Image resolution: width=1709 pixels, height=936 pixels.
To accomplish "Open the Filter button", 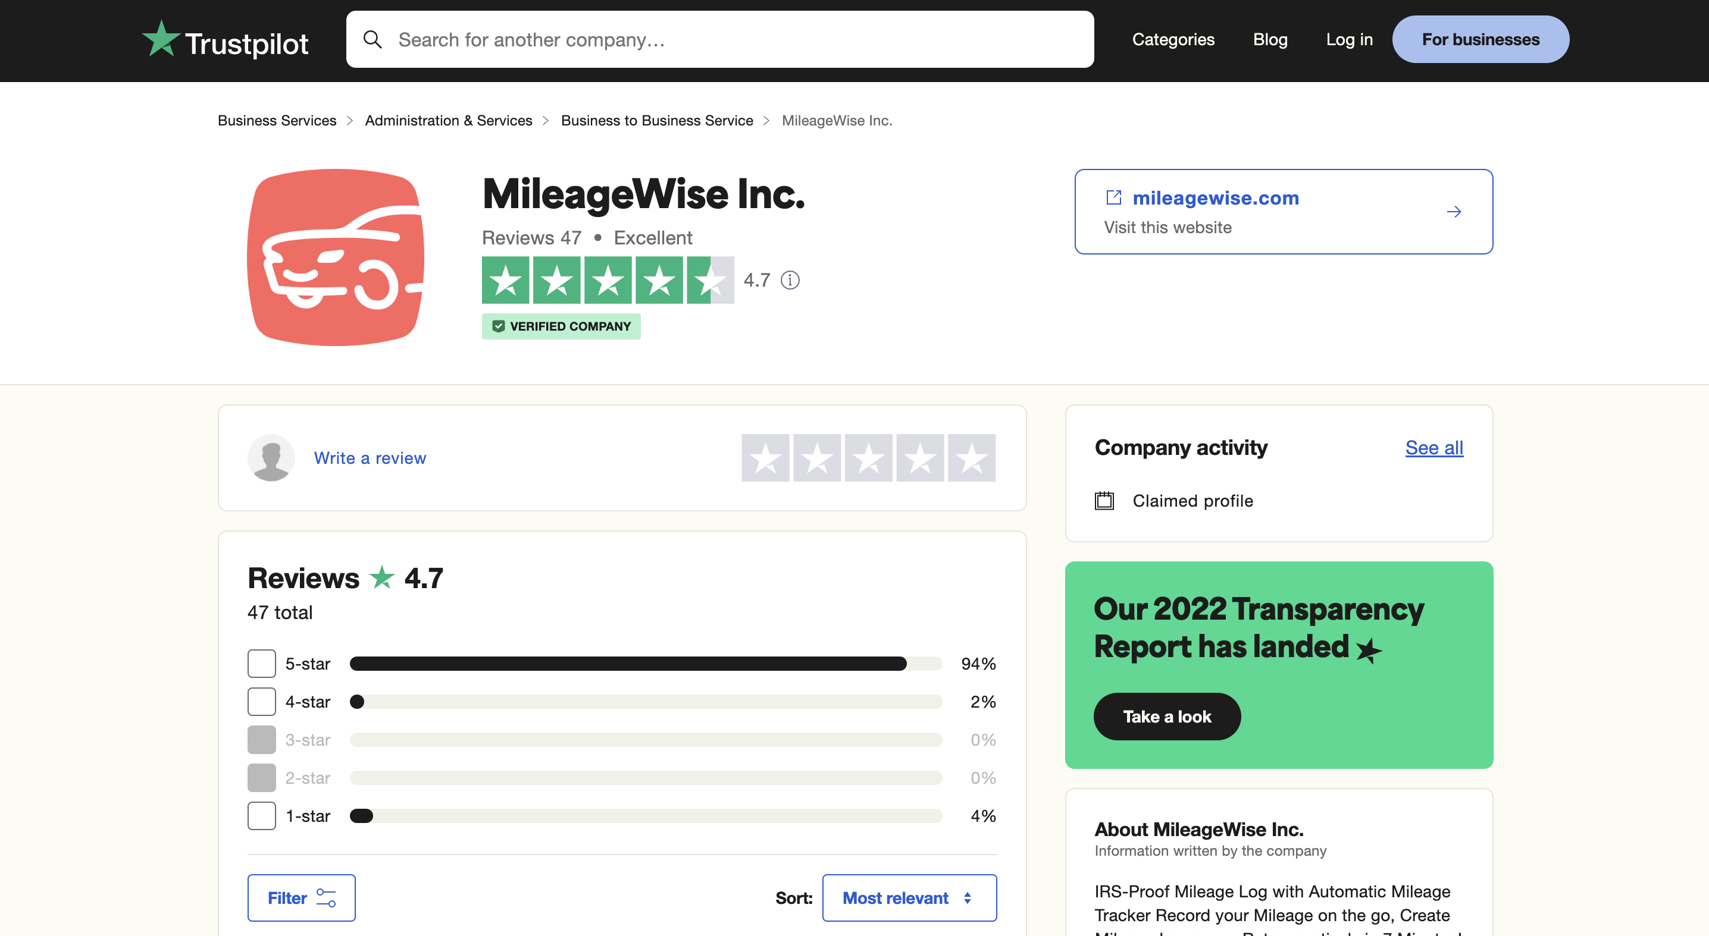I will [x=301, y=897].
